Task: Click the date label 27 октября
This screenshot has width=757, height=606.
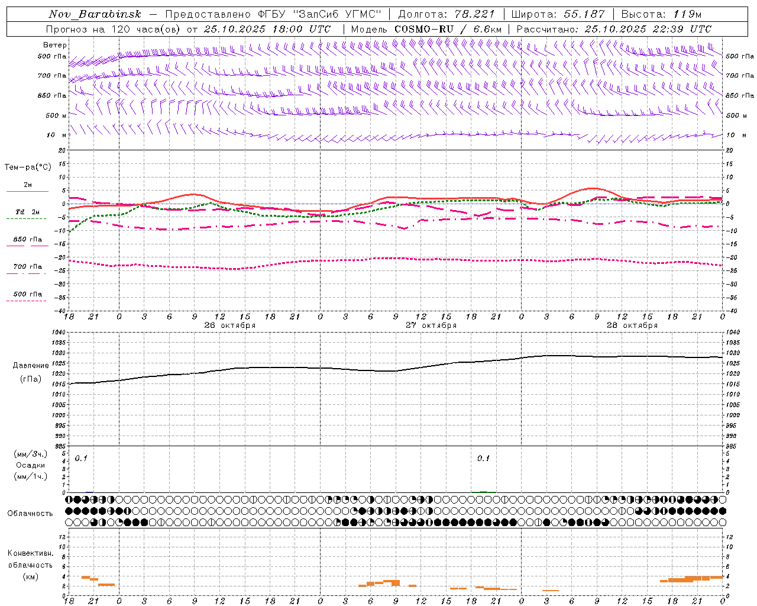Action: (431, 325)
